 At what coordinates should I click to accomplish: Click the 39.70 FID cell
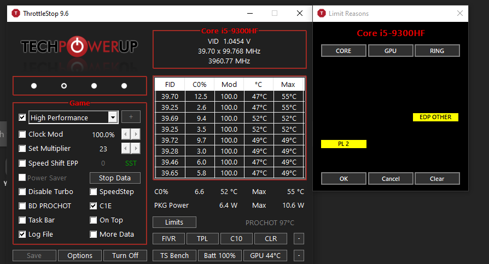point(170,97)
